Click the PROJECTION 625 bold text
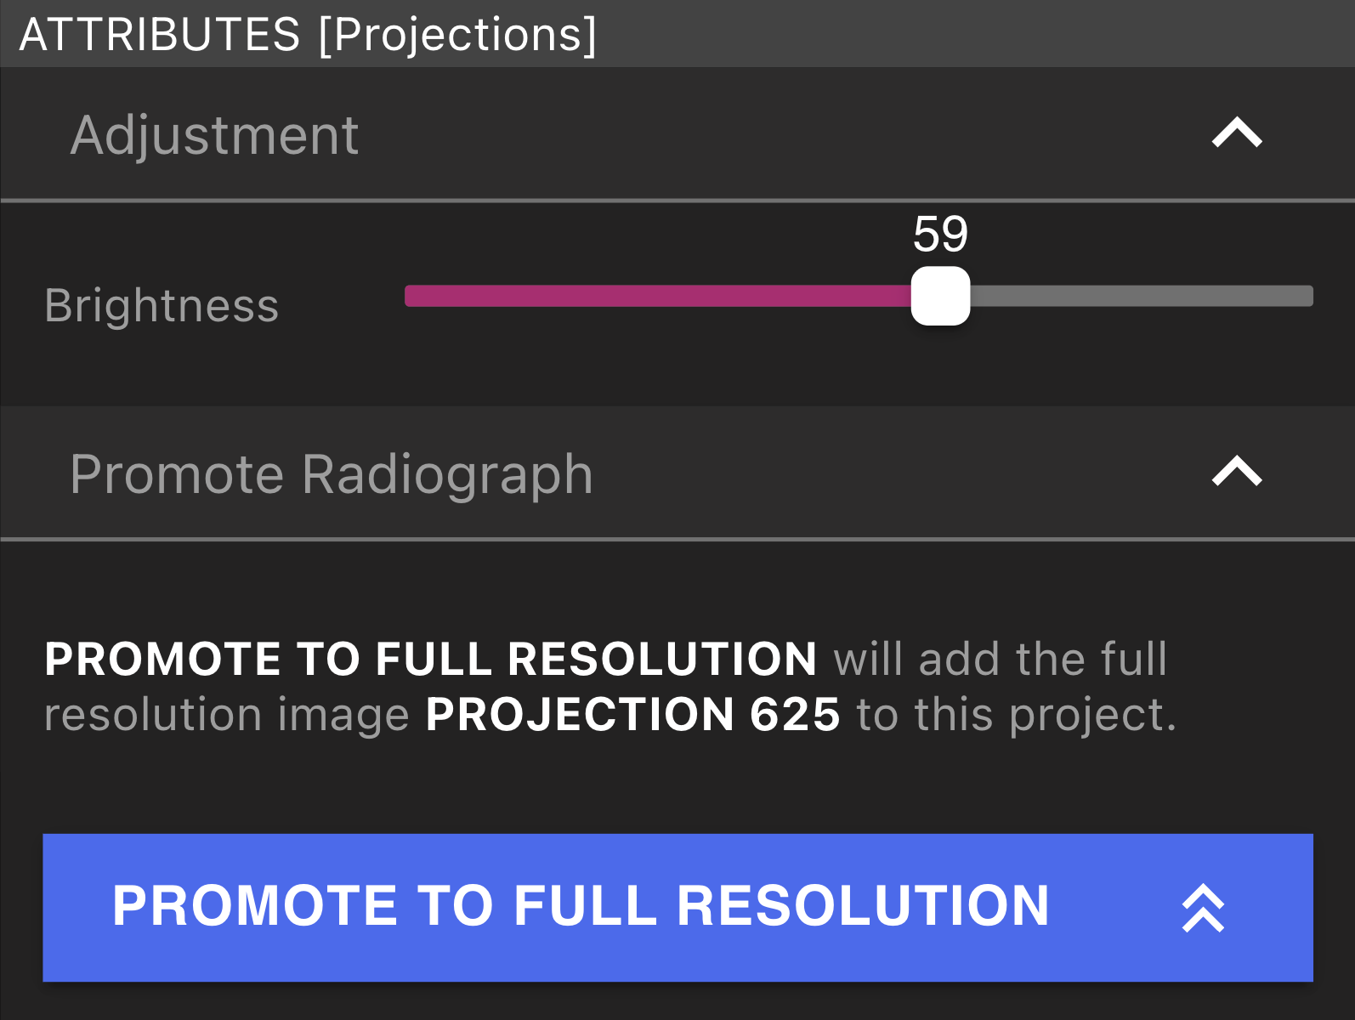 point(633,714)
